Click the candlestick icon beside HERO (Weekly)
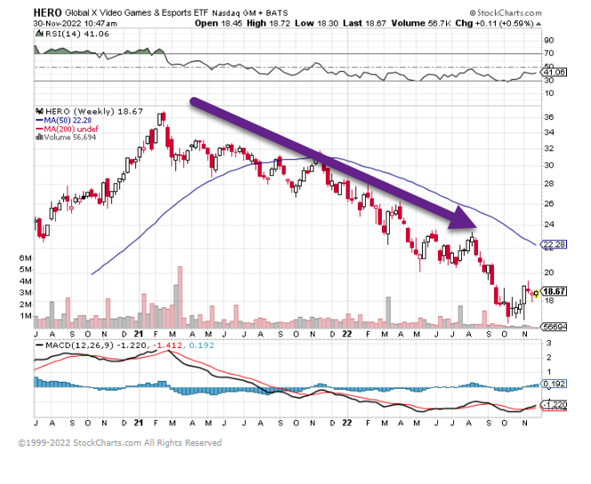This screenshot has height=484, width=591. point(39,111)
